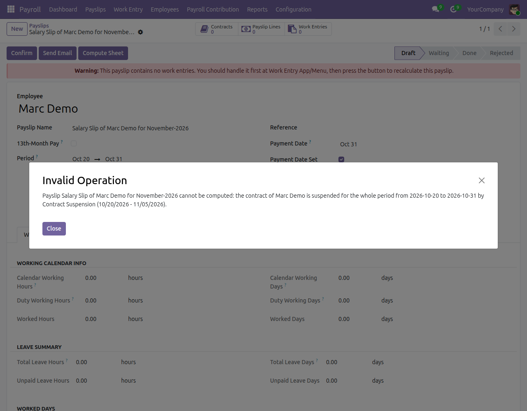Expand the Reports menu
The width and height of the screenshot is (527, 411).
(257, 9)
